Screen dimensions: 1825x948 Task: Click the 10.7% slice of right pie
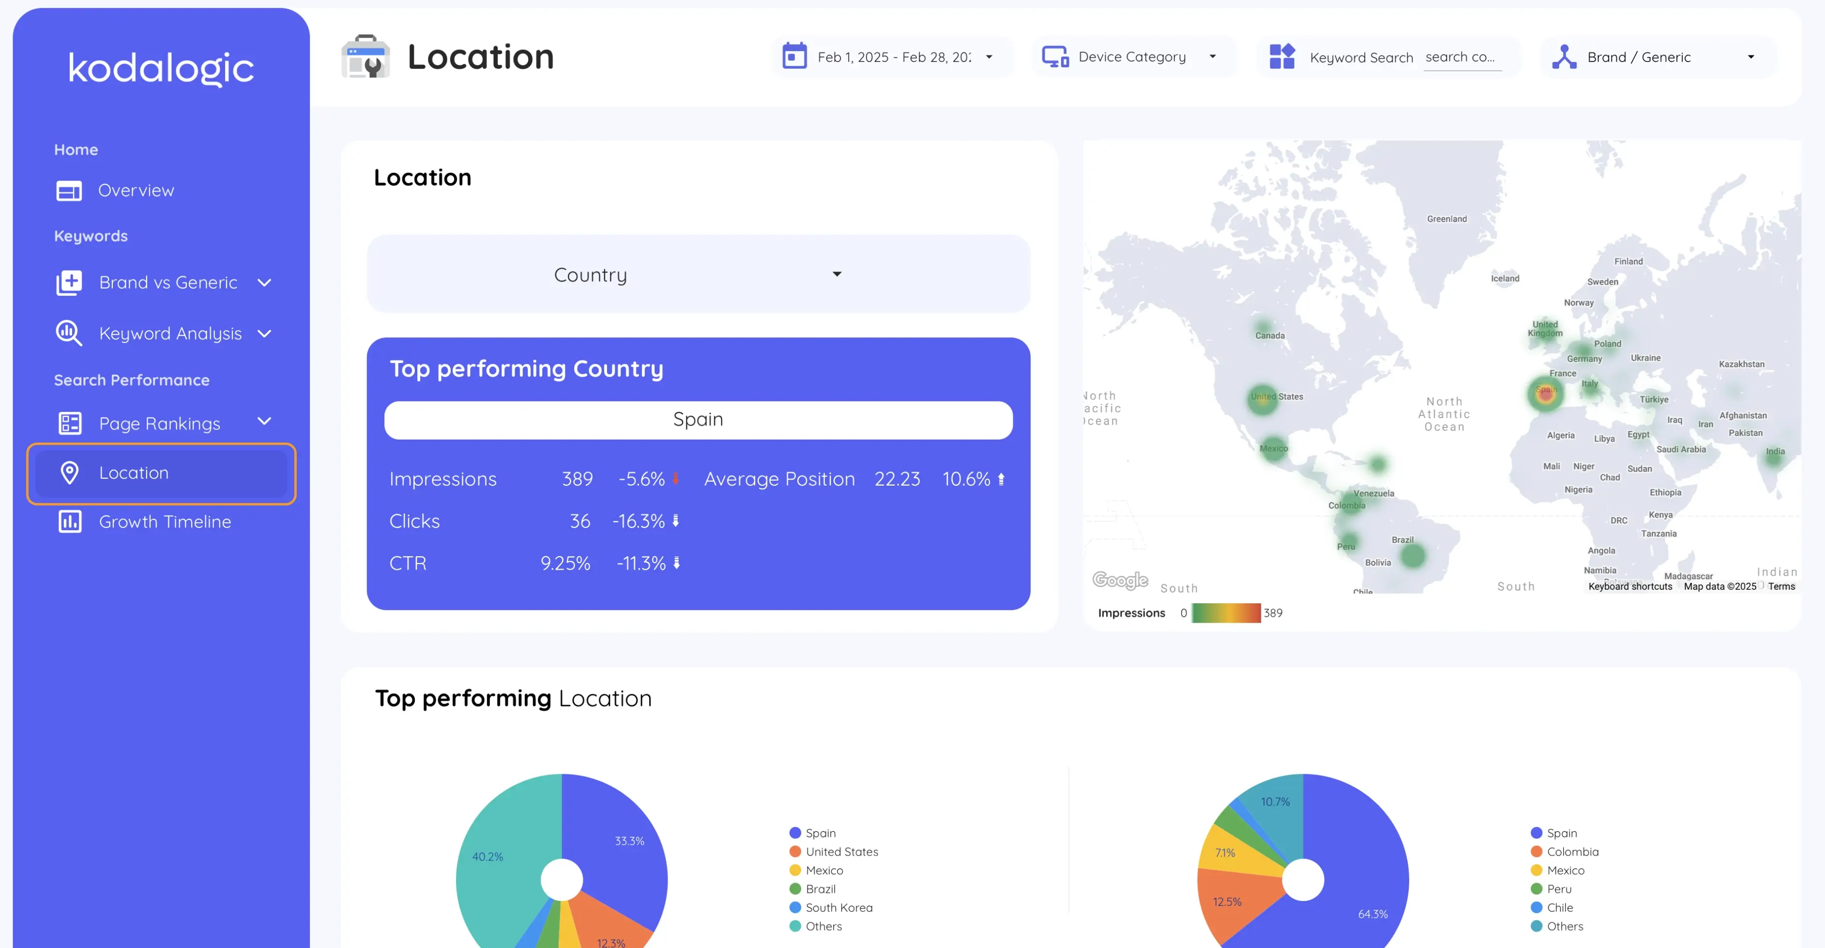[x=1275, y=802]
